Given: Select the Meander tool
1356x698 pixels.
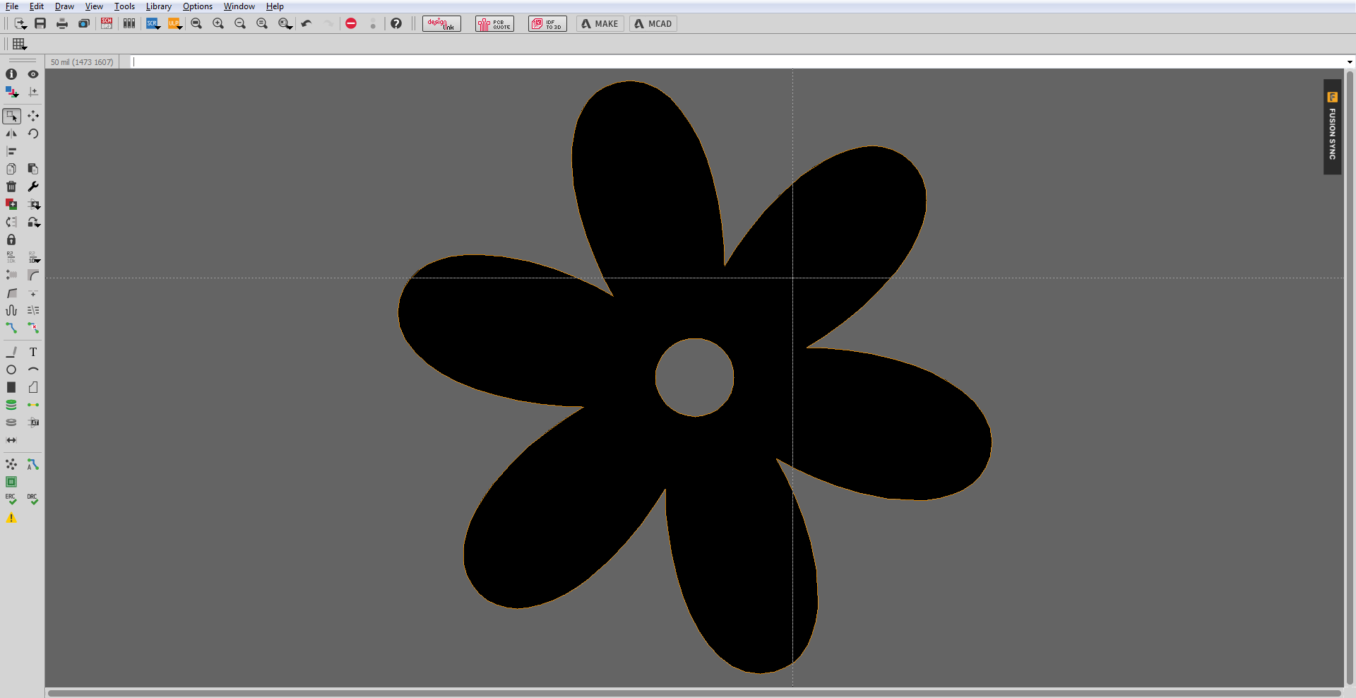Looking at the screenshot, I should [x=11, y=310].
